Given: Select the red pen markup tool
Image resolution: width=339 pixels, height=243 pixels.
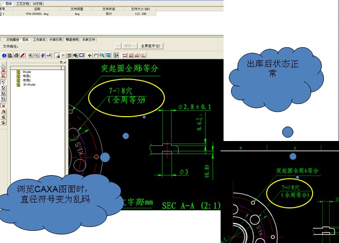Looking at the screenshot, I should coord(23,56).
